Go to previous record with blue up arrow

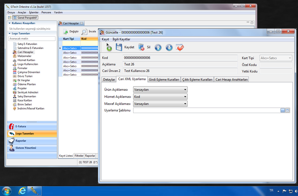click(x=158, y=47)
